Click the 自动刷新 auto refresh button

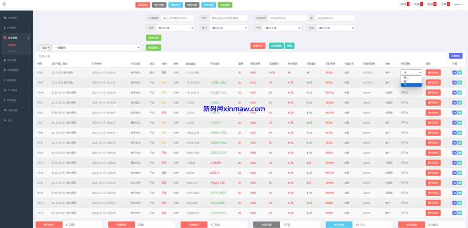click(276, 46)
